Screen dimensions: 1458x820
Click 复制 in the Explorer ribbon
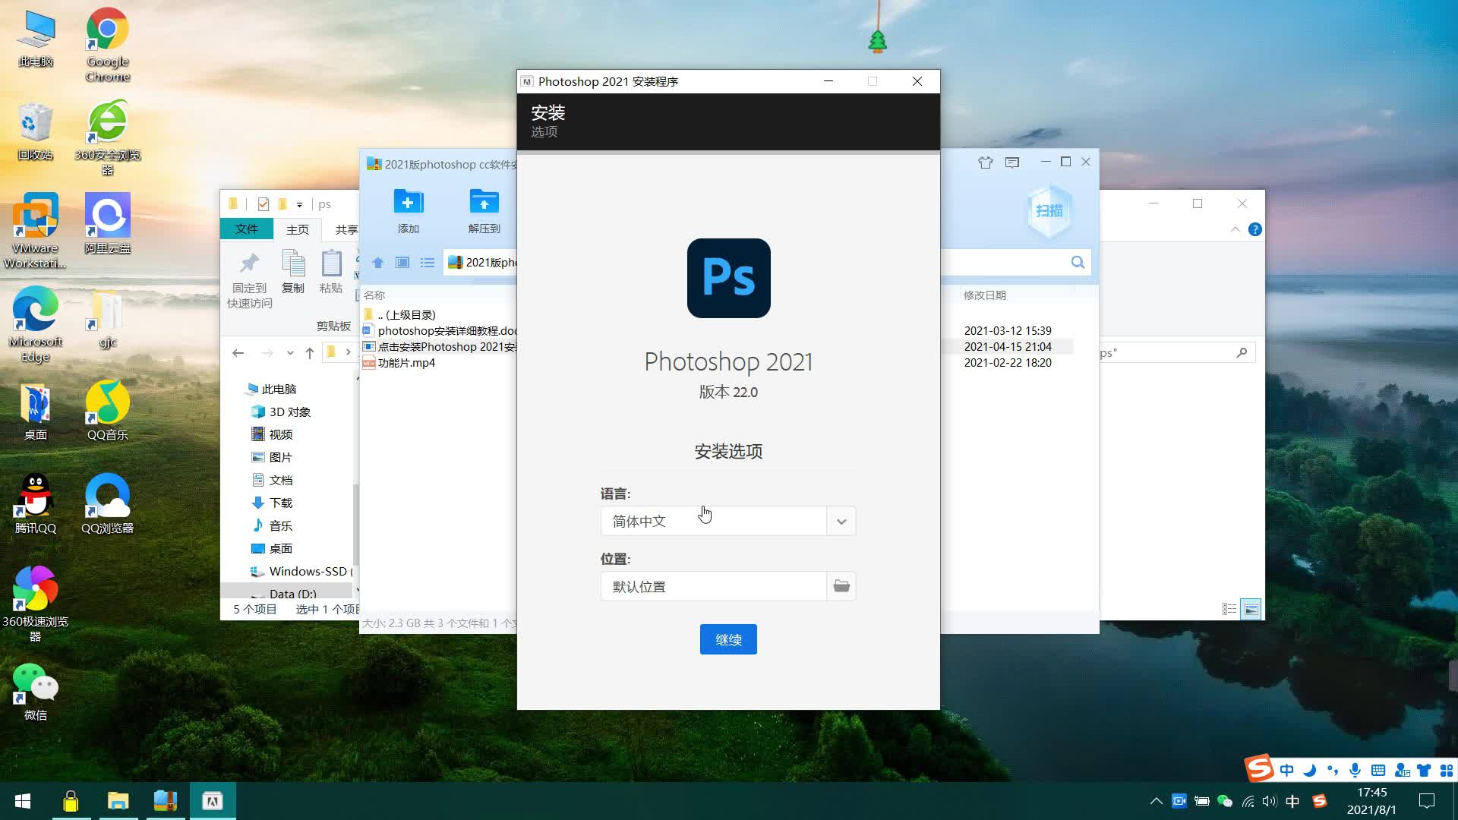293,272
